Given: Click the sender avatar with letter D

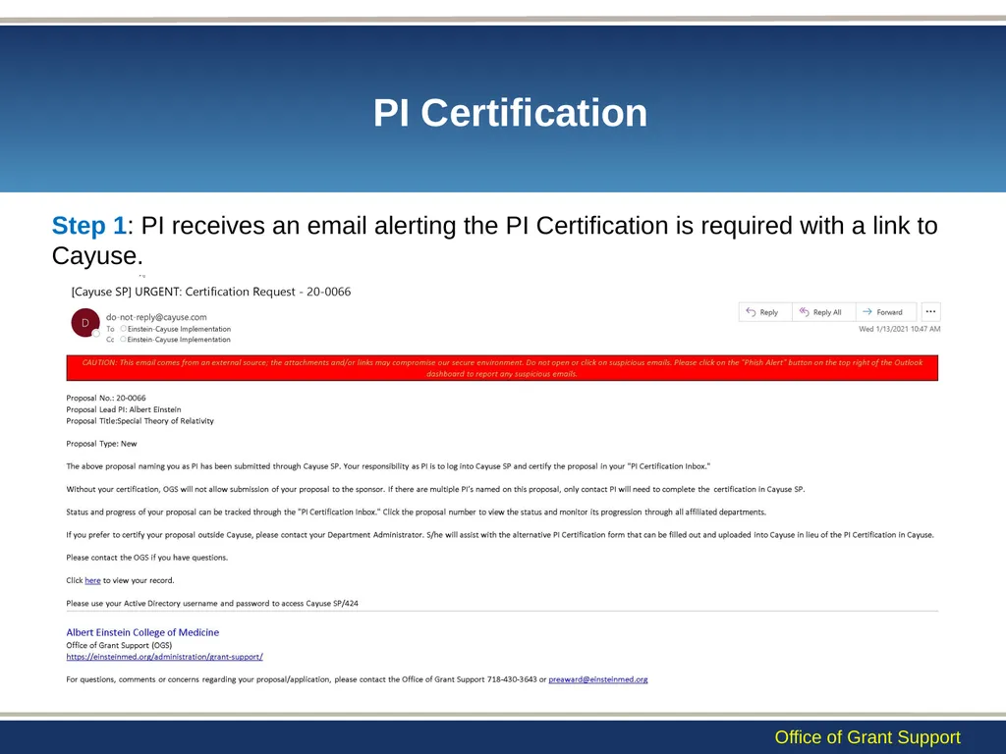Looking at the screenshot, I should pos(85,322).
